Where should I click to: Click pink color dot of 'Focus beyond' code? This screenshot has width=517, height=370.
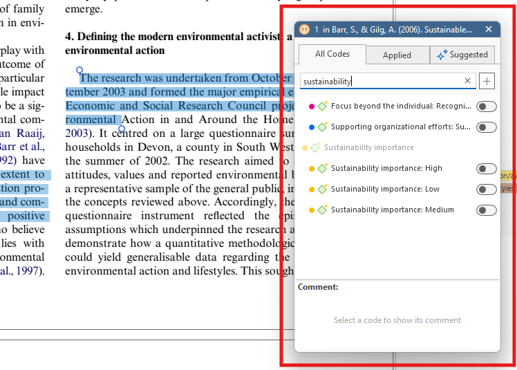311,107
